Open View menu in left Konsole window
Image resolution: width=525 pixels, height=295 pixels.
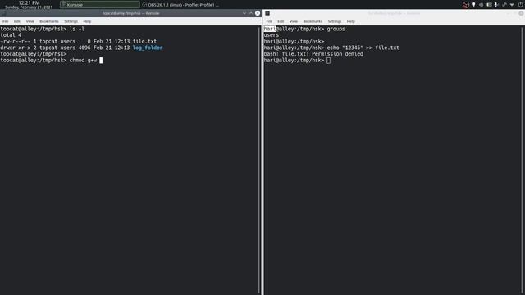click(x=30, y=21)
